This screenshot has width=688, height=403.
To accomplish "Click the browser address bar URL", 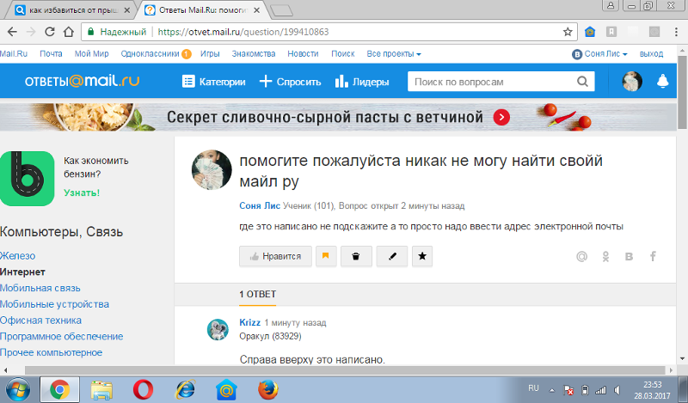I will click(243, 32).
